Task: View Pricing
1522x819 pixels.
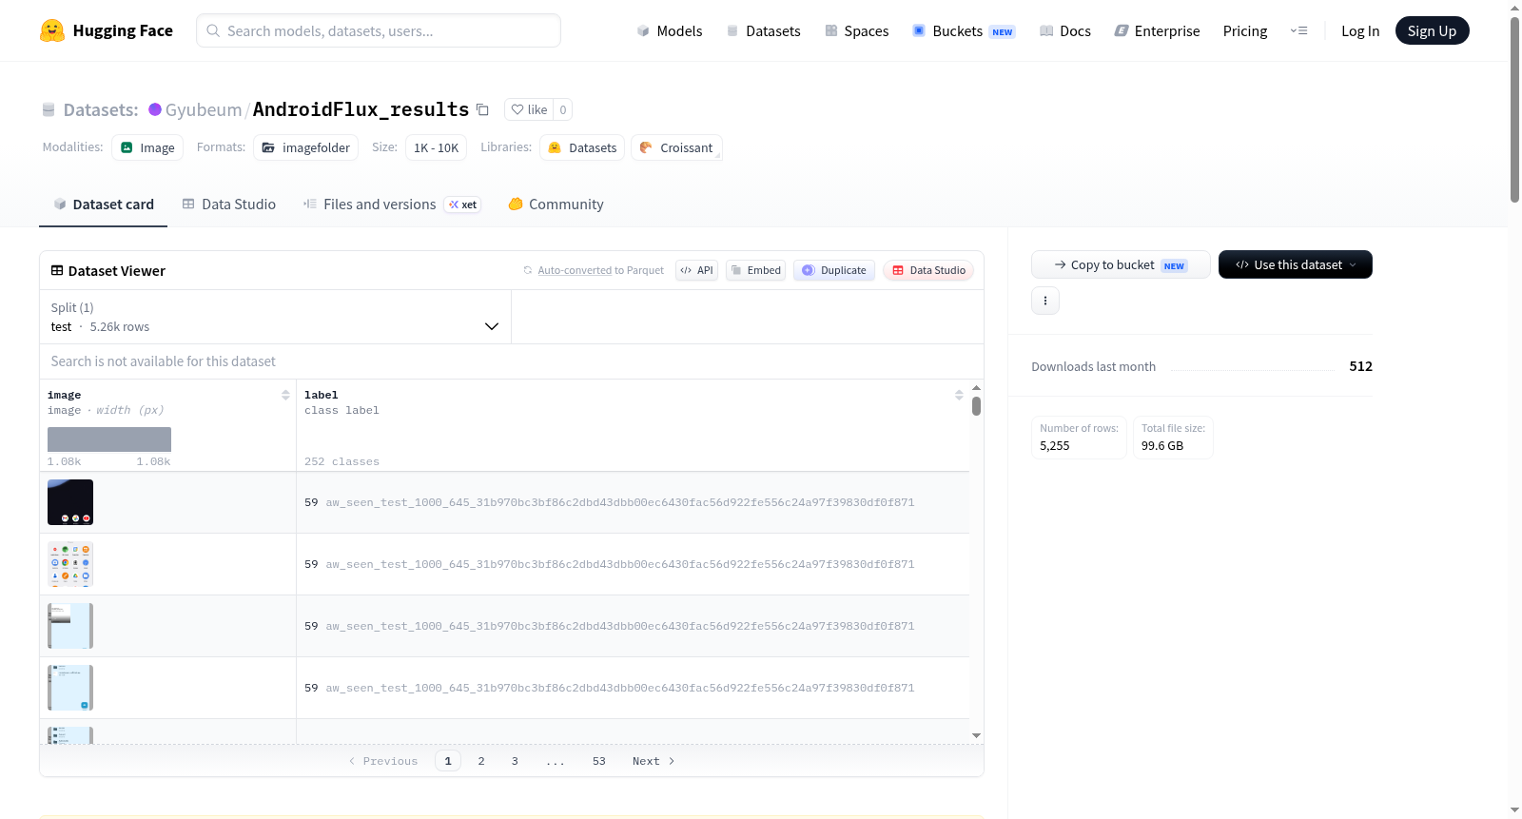Action: (1245, 30)
